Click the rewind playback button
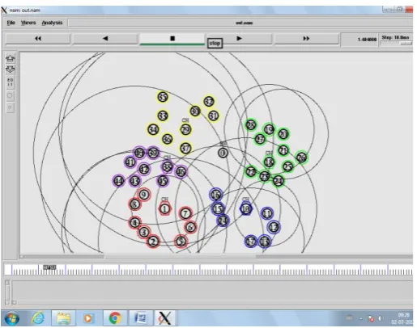Screen dimensions: 417x328 [x=38, y=39]
